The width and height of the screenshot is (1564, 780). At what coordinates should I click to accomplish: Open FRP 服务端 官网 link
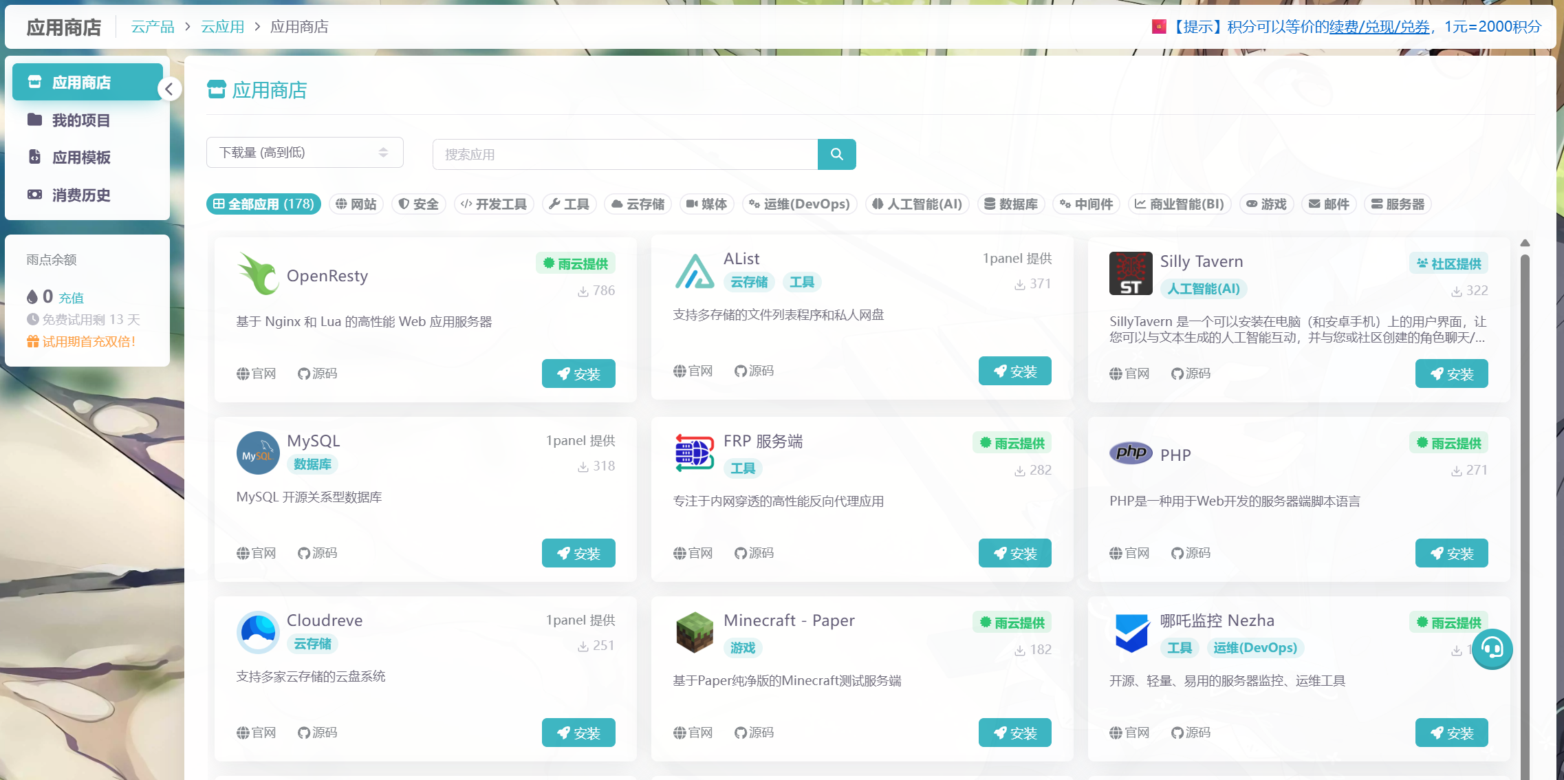(x=693, y=553)
